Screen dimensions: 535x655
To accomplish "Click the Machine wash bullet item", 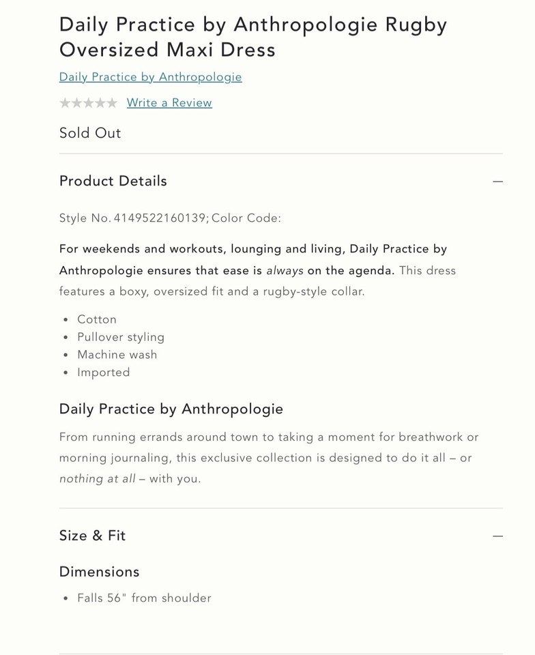I will tap(117, 355).
